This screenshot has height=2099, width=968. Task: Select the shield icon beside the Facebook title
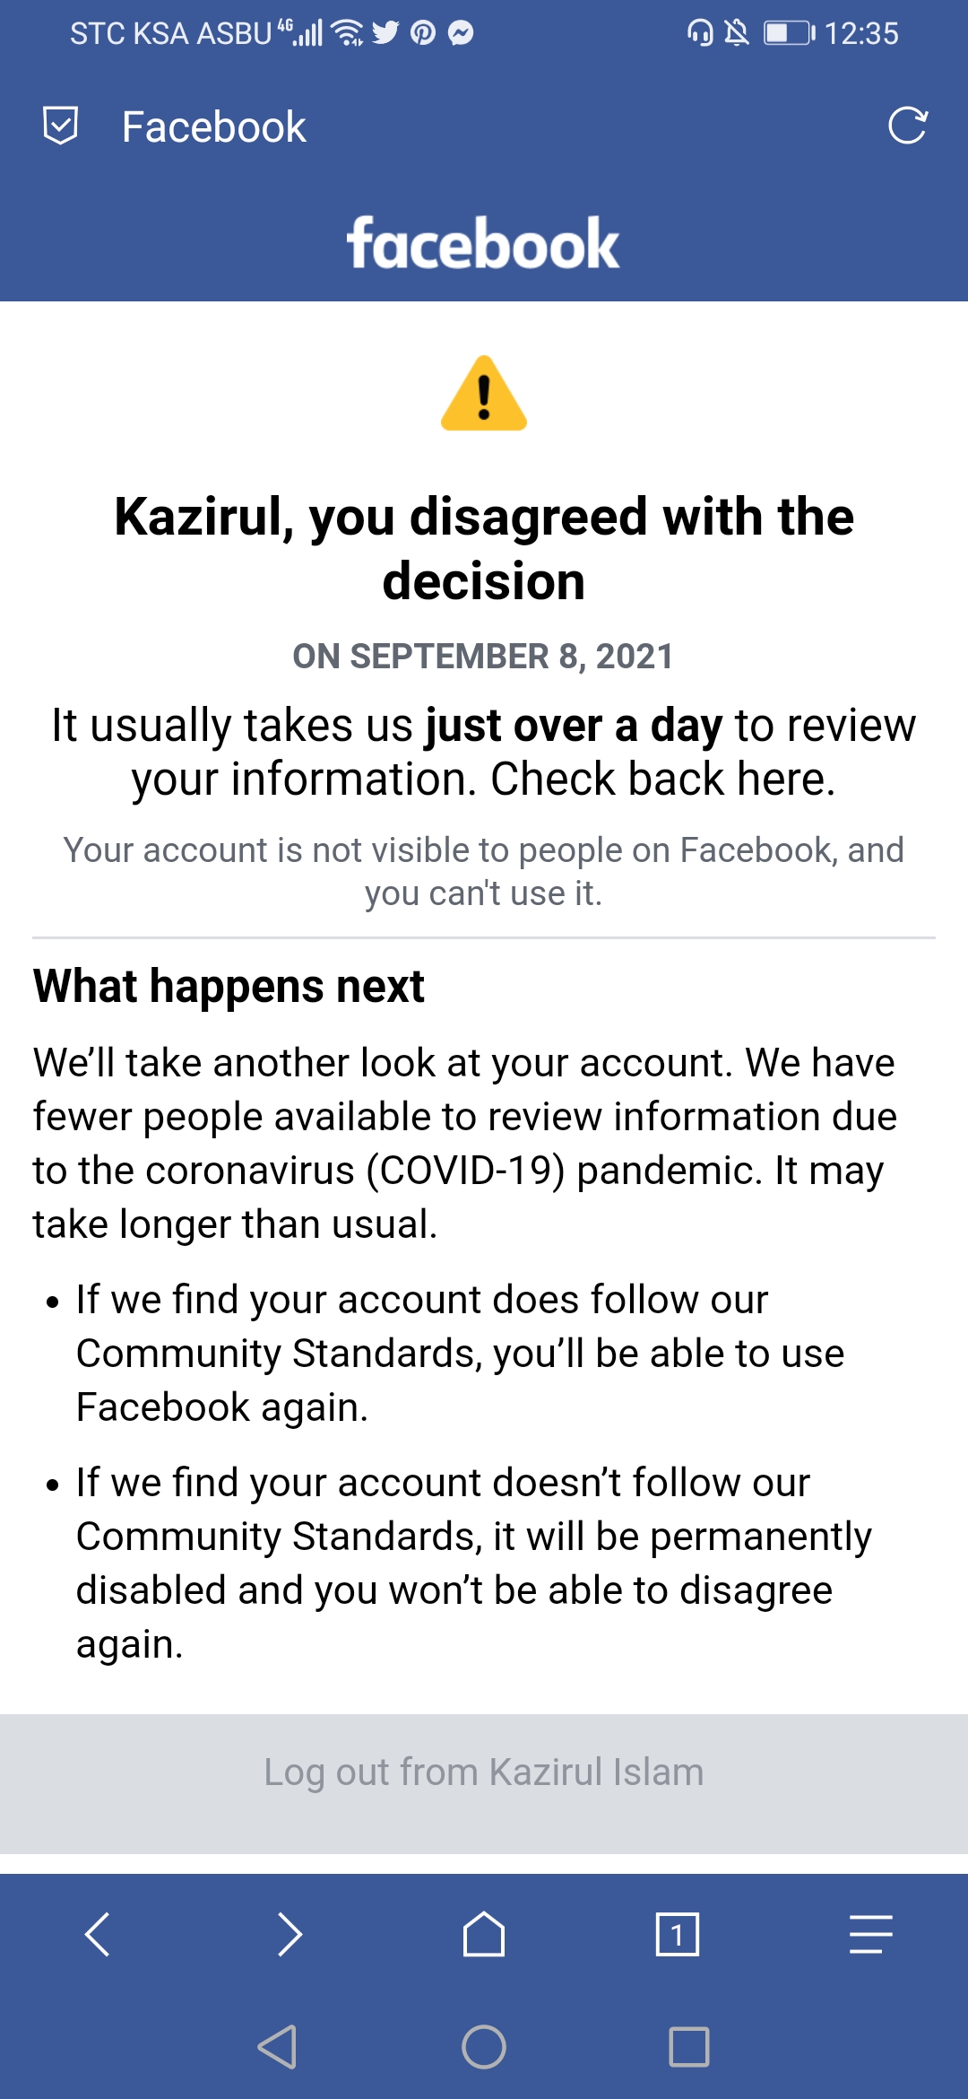coord(60,126)
